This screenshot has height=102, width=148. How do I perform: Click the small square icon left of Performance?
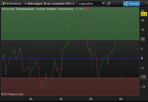coord(2,4)
